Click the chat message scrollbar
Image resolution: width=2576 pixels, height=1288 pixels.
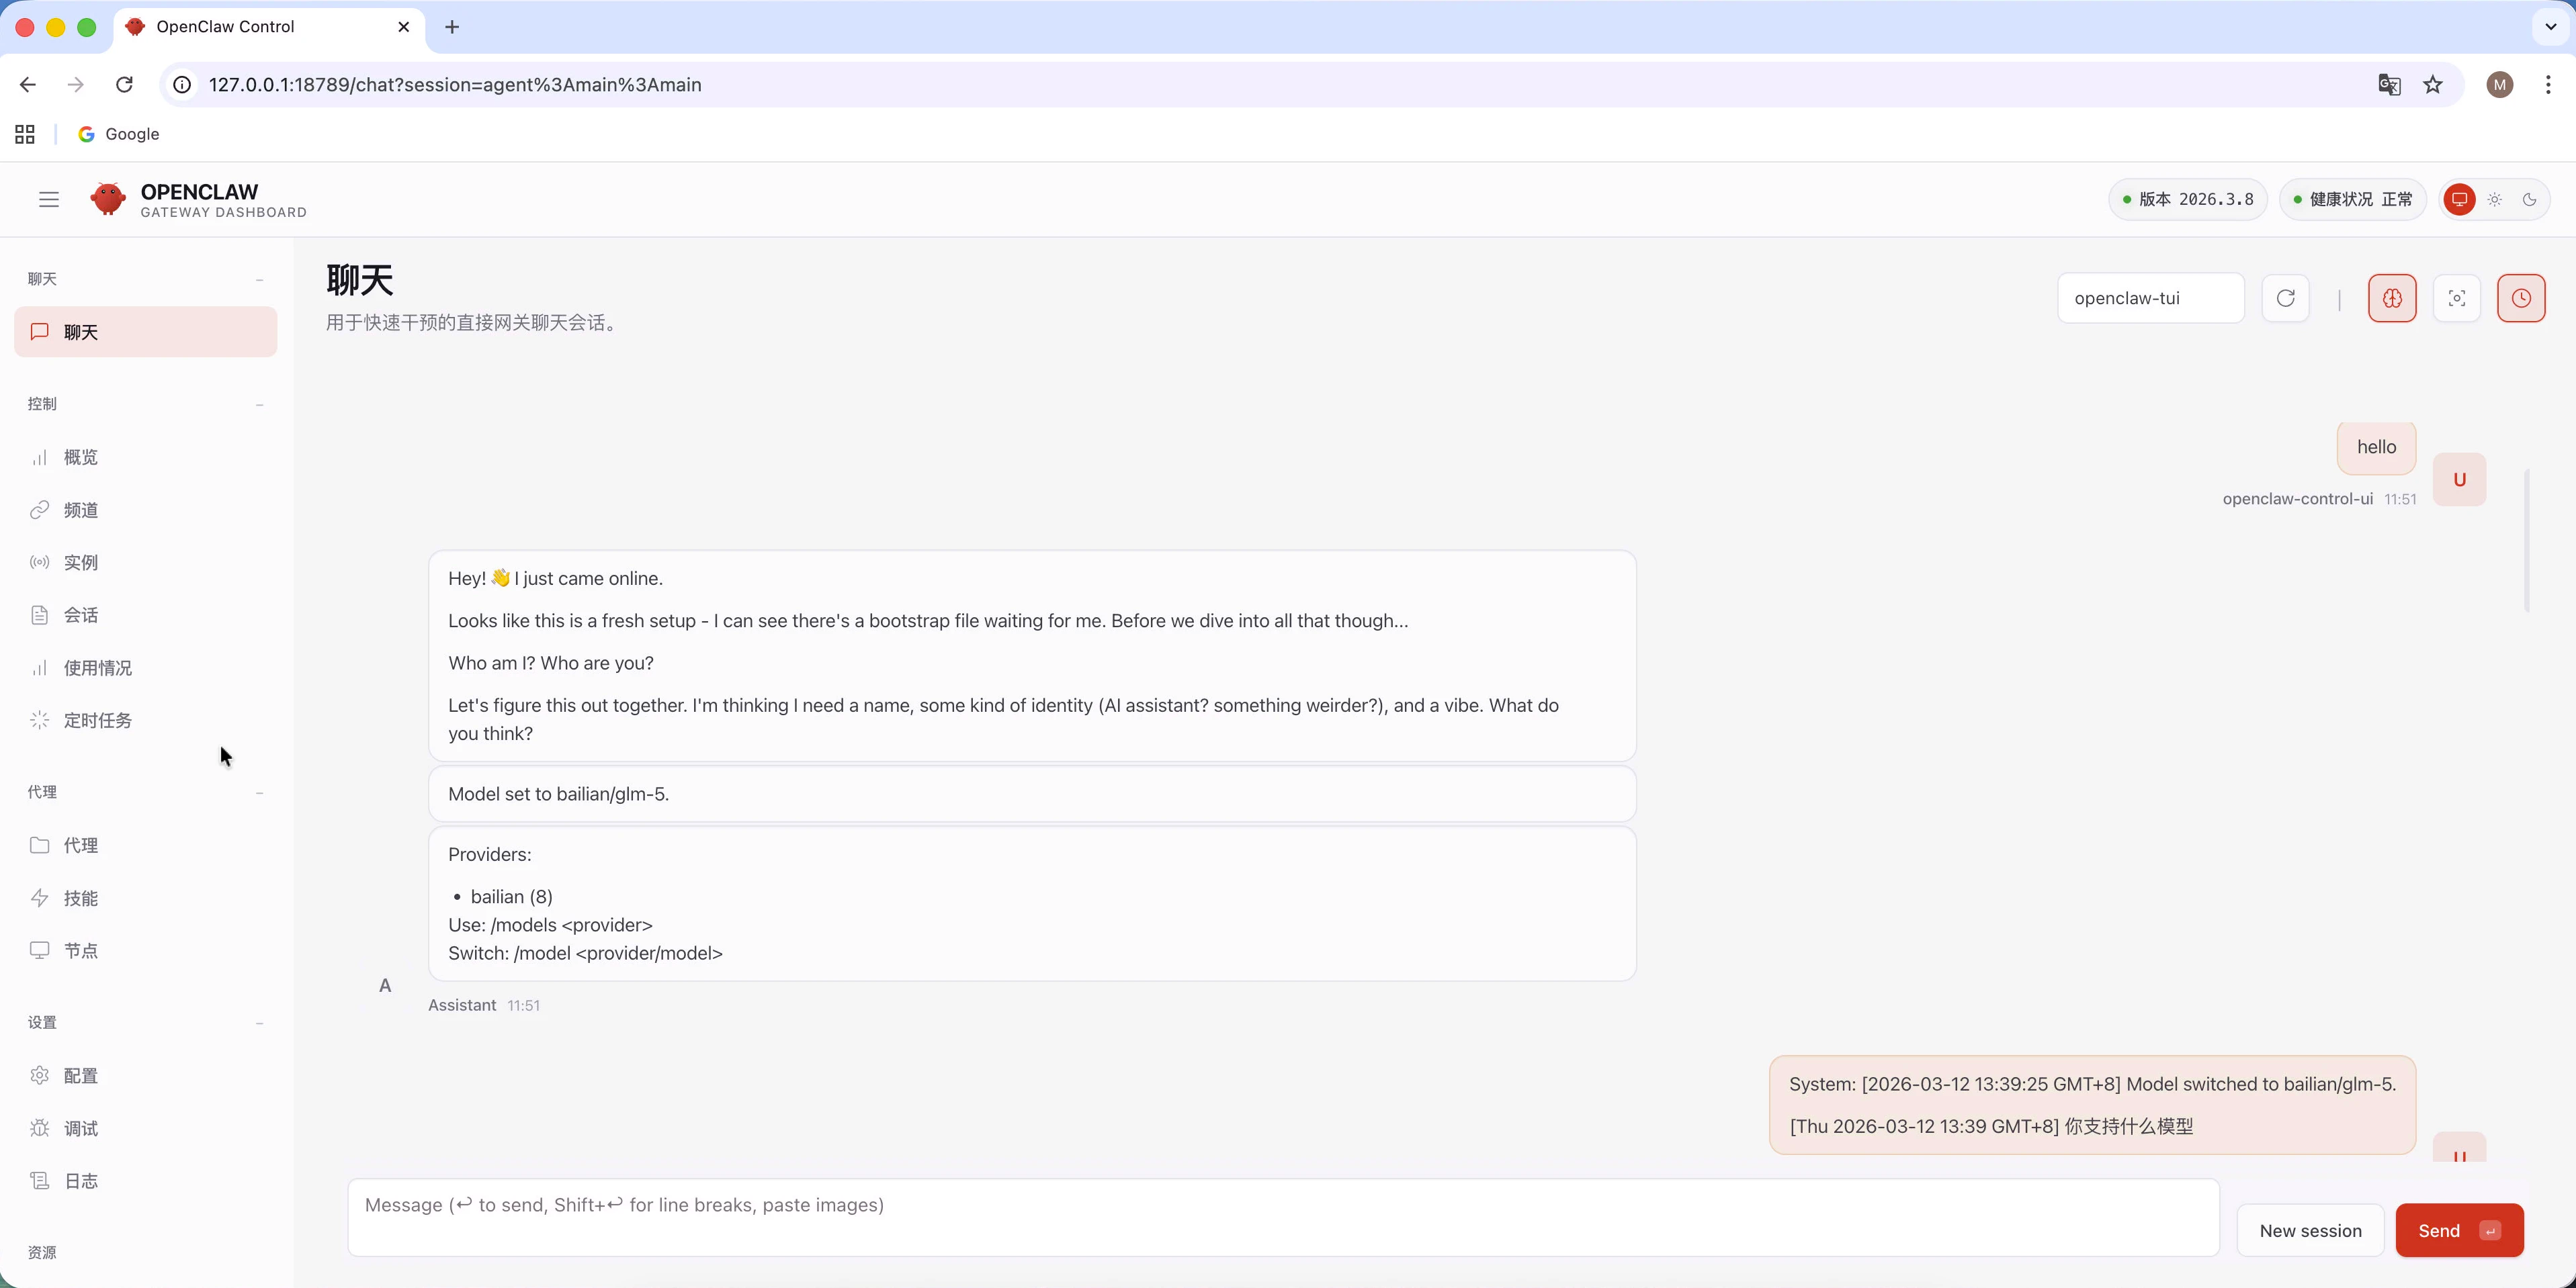2526,540
